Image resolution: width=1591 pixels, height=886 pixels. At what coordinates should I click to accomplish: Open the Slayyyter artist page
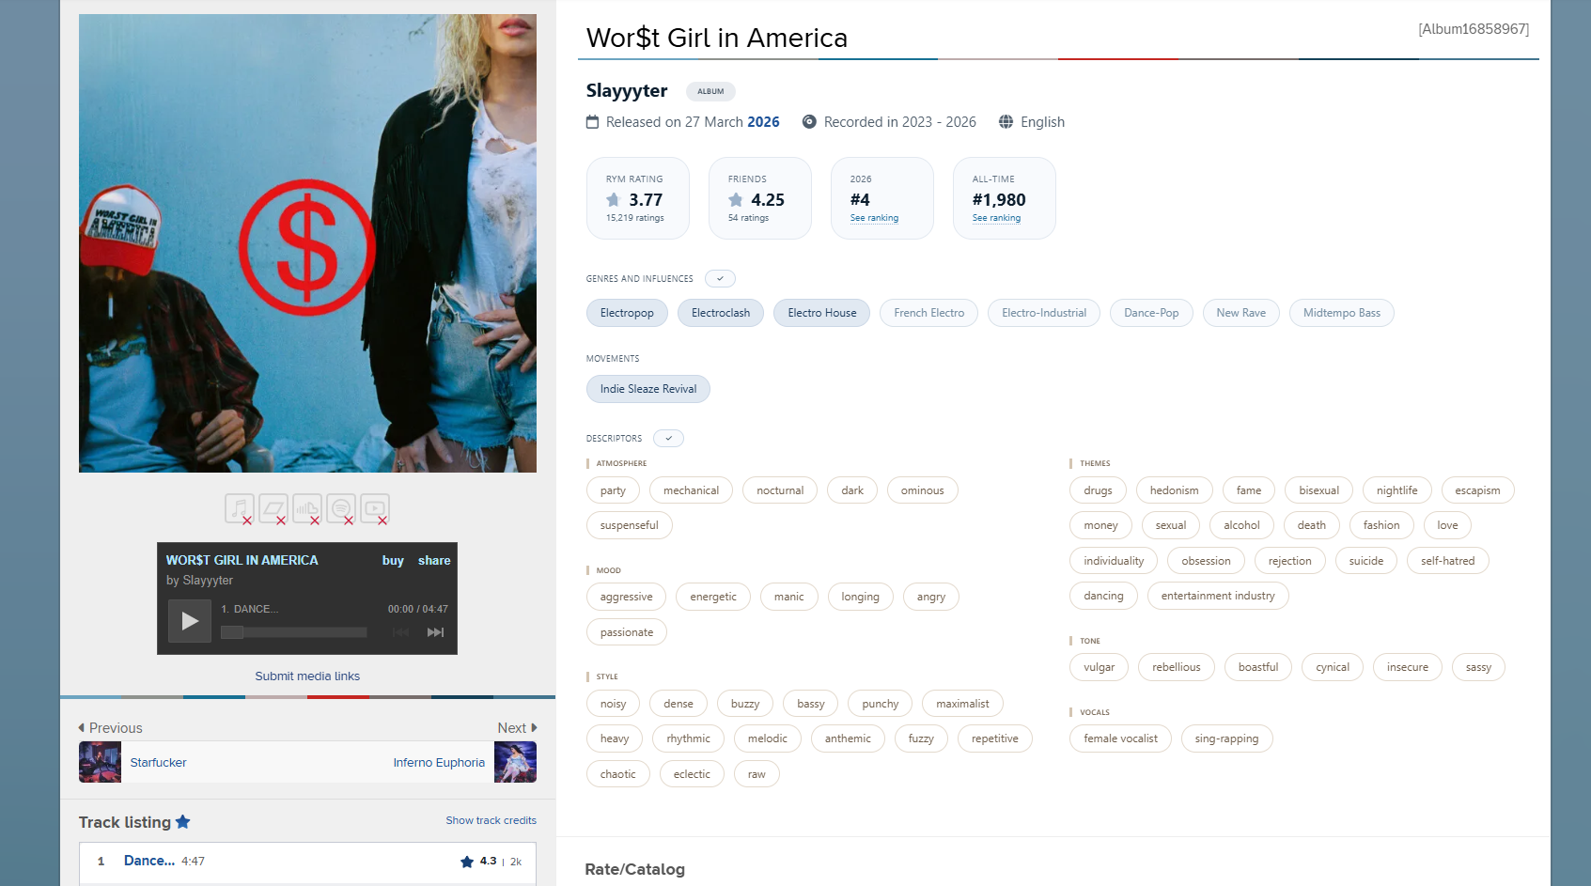627,90
